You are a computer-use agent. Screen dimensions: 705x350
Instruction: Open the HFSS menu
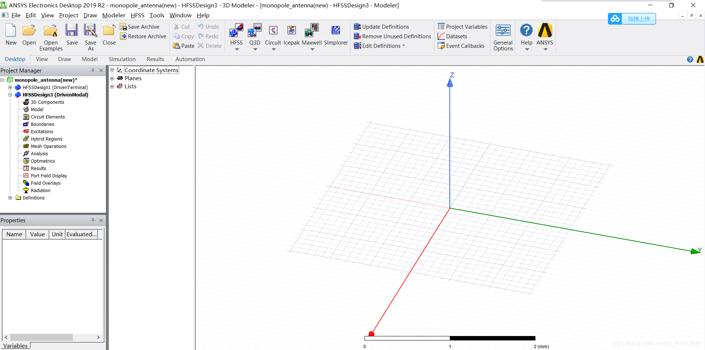138,15
